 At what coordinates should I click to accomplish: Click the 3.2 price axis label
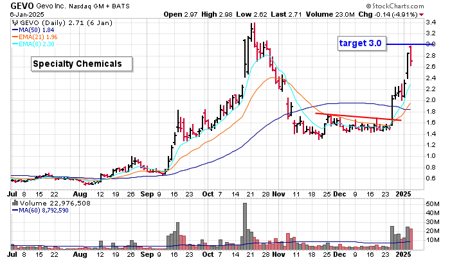tap(431, 33)
